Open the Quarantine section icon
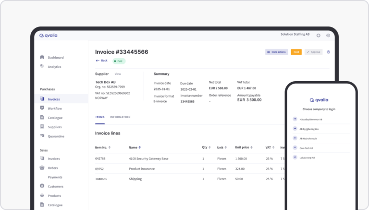The width and height of the screenshot is (369, 210). coord(42,136)
